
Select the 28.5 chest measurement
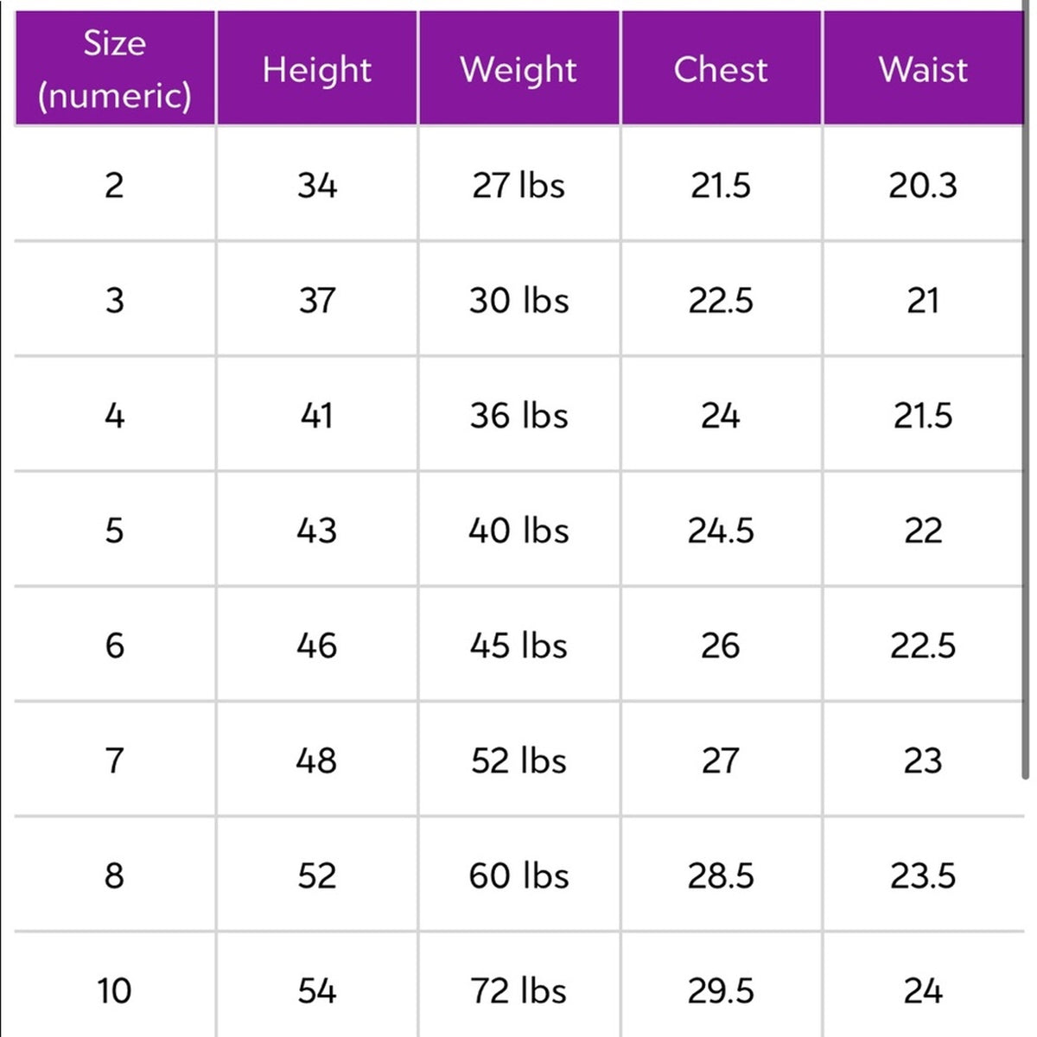point(721,875)
